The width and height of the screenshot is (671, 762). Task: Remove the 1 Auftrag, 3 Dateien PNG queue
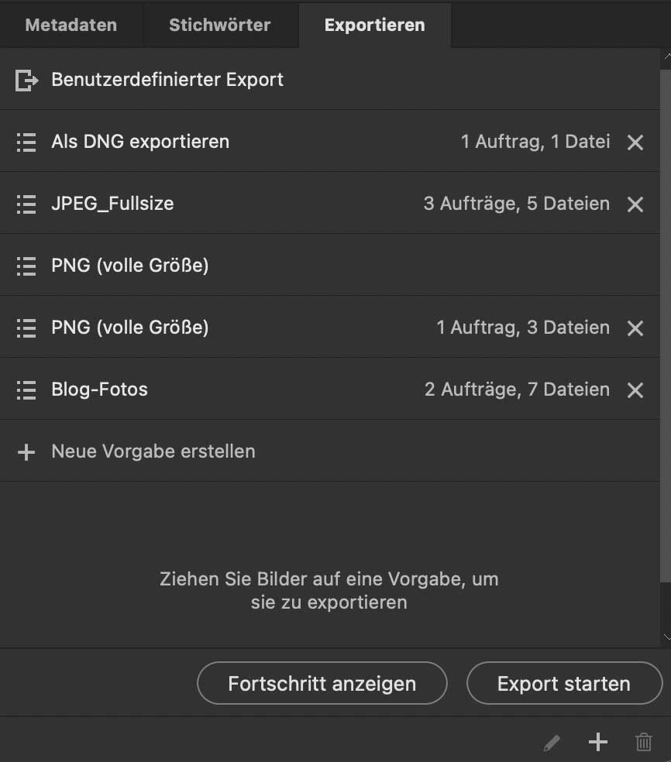click(x=635, y=328)
